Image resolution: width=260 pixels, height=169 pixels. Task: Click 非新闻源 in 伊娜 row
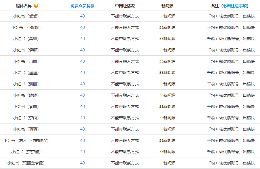pos(167,50)
